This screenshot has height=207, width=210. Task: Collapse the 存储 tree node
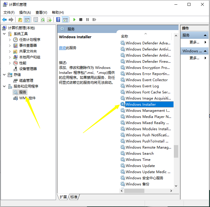(x=4, y=75)
